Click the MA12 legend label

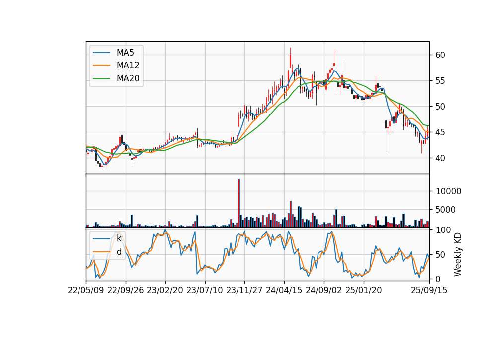click(x=128, y=65)
